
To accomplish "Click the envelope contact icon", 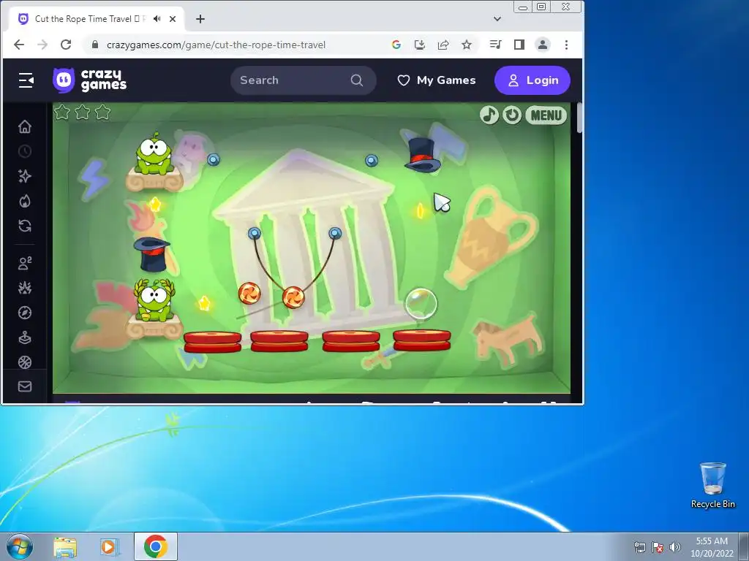I will pyautogui.click(x=25, y=386).
